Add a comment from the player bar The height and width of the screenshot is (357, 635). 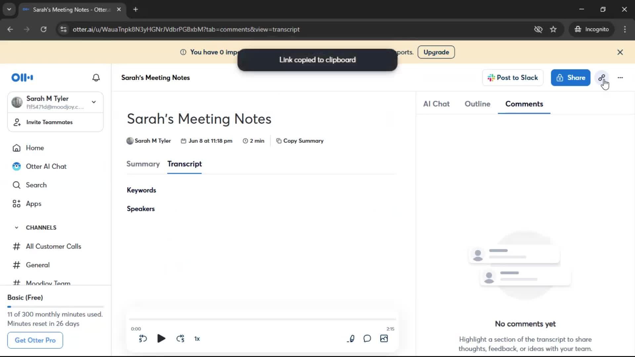point(367,338)
